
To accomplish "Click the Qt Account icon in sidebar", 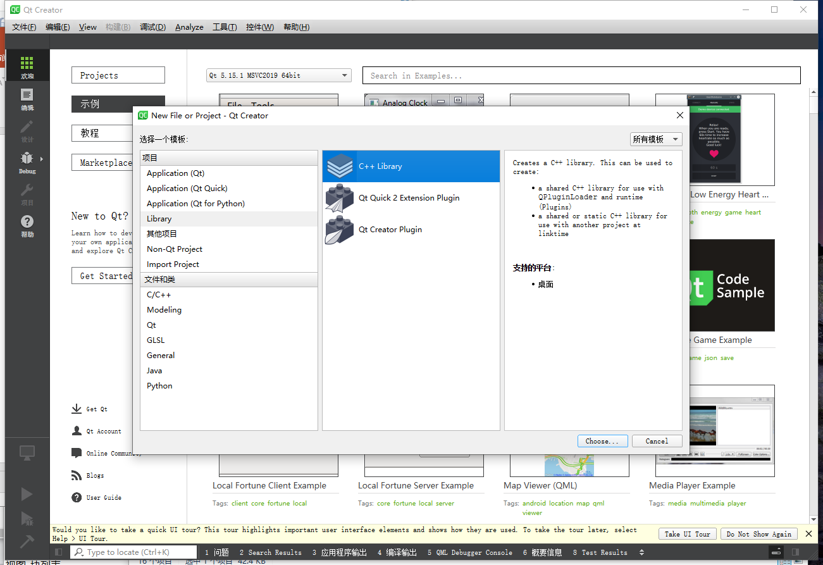I will pos(77,431).
